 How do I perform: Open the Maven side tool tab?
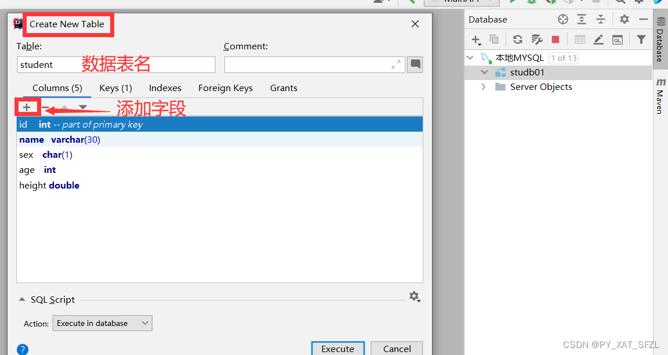pyautogui.click(x=660, y=96)
